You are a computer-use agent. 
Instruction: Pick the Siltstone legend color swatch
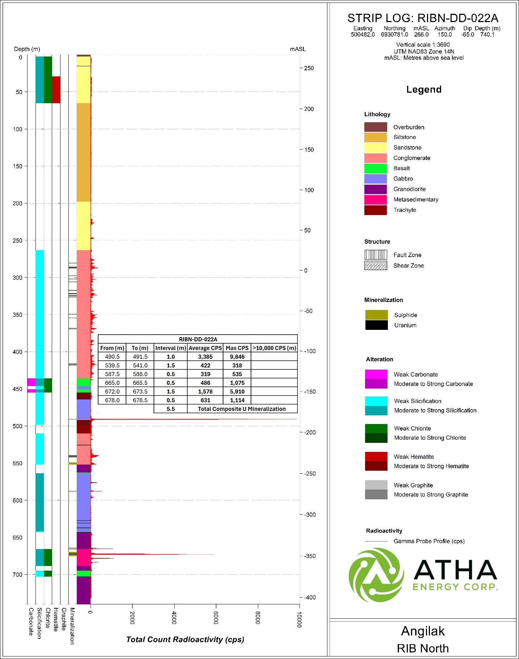pyautogui.click(x=376, y=137)
